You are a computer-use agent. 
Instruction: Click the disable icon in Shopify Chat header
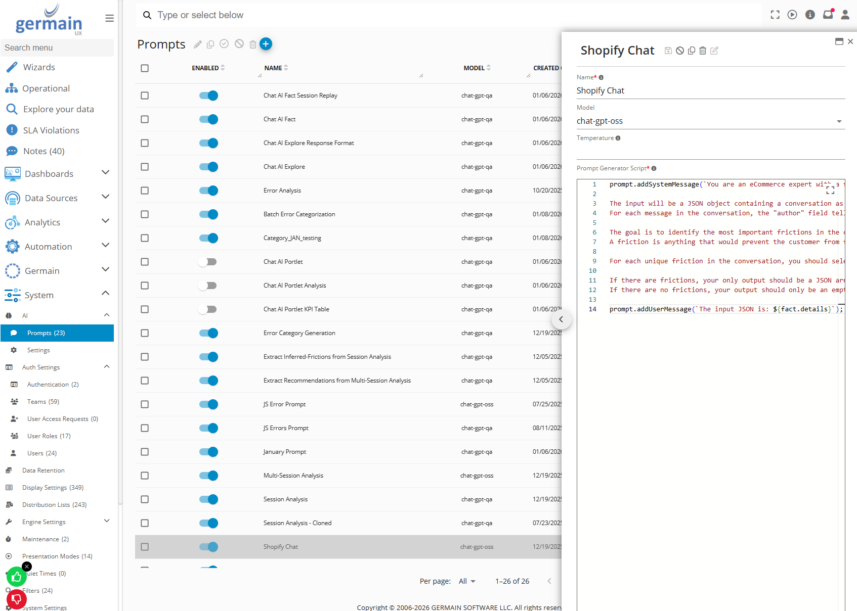coord(680,51)
